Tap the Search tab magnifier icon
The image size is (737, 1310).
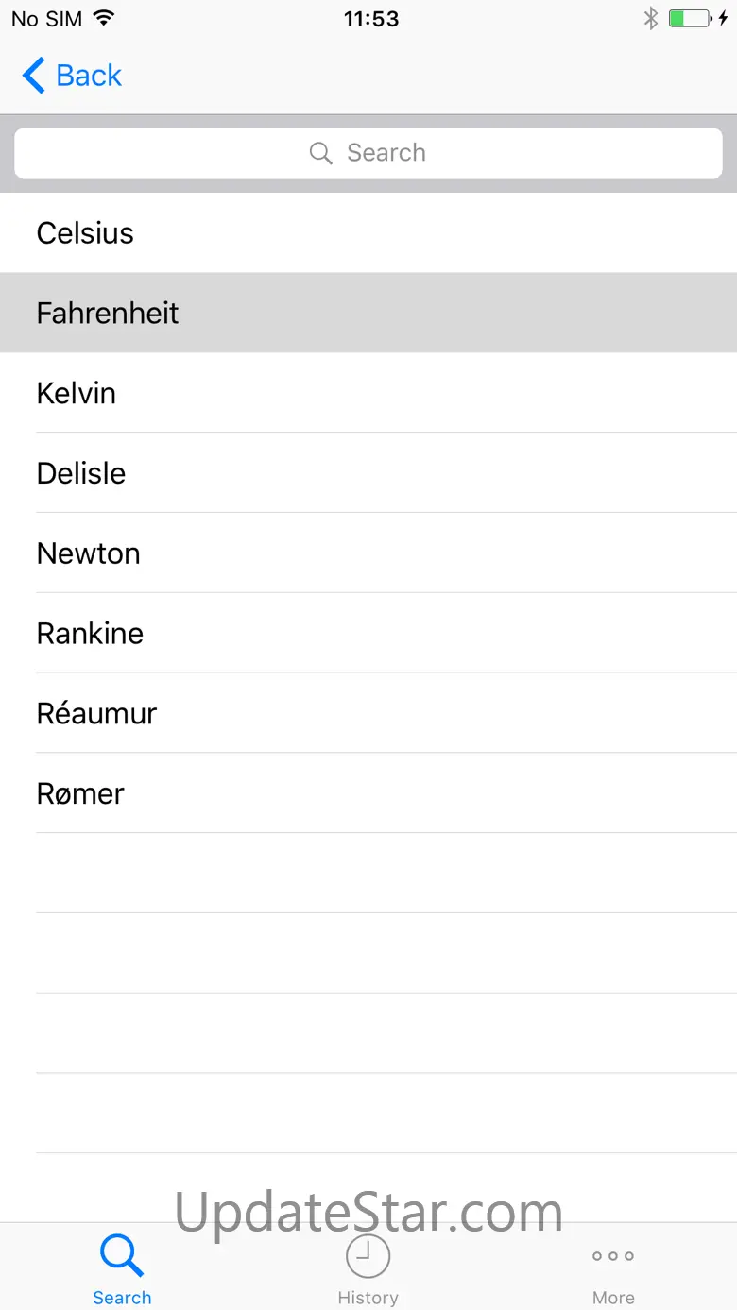pos(122,1256)
